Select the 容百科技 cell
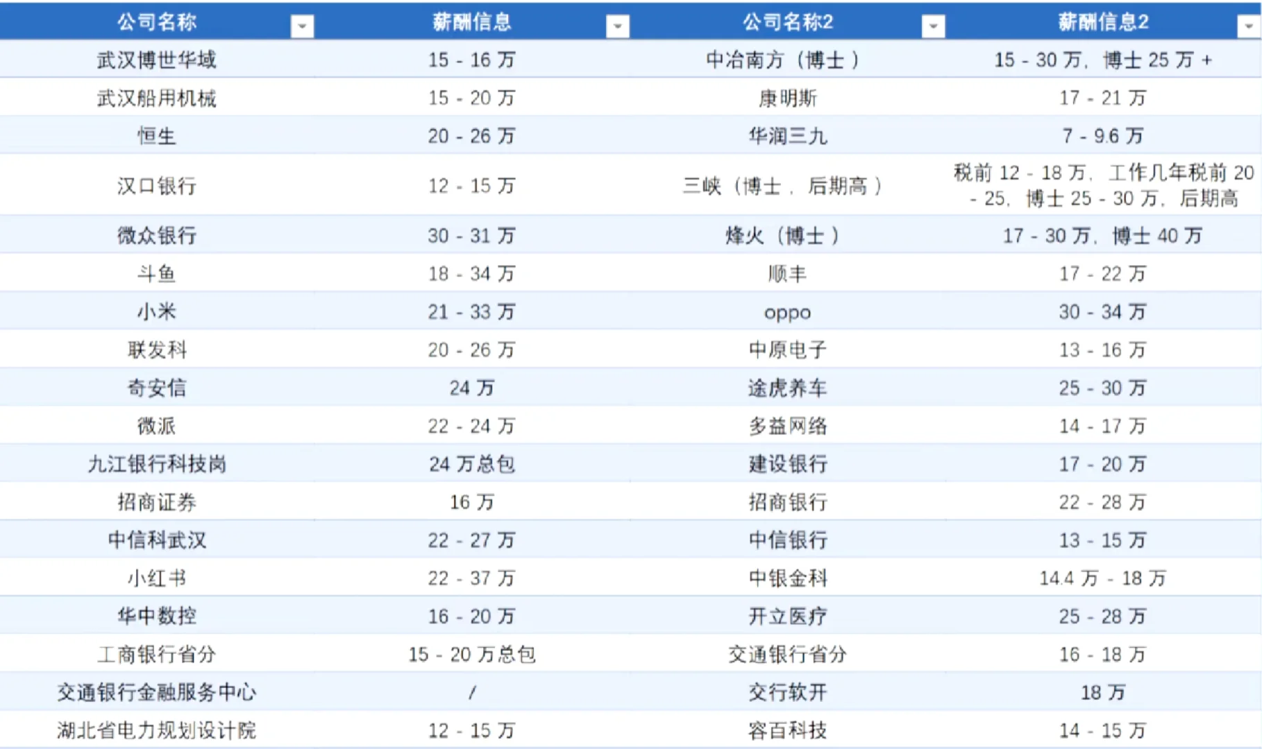Screen dimensions: 1262x749 788,730
